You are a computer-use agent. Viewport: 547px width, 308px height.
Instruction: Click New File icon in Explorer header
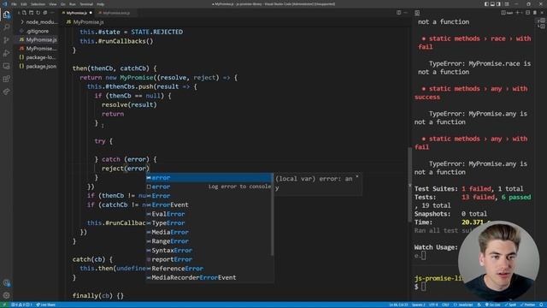[x=24, y=13]
